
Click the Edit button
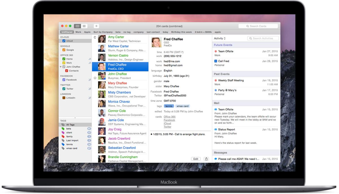pos(196,159)
